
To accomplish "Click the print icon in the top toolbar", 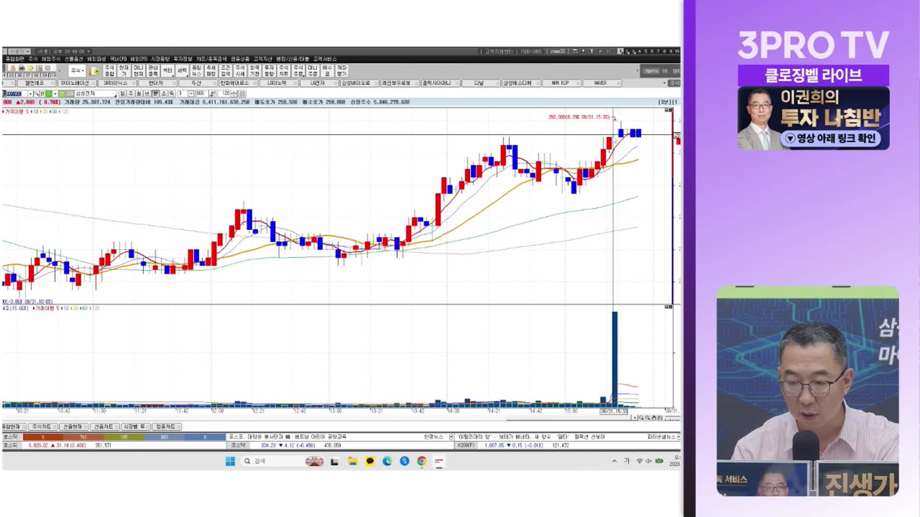I will coord(22,68).
